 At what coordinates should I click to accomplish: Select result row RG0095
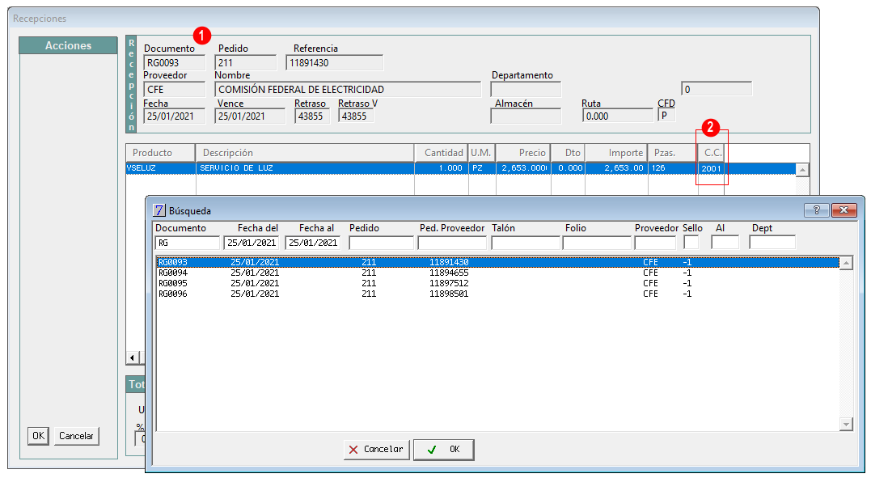point(497,283)
